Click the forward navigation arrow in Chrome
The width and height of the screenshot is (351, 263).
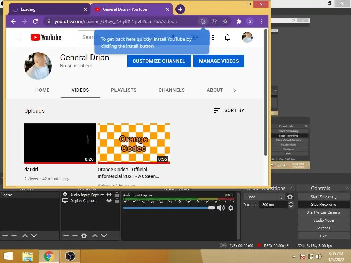pyautogui.click(x=24, y=21)
